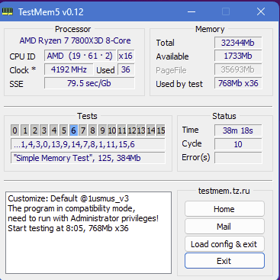Click the Total memory 32344Mb field
The image size is (280, 280).
pos(238,43)
